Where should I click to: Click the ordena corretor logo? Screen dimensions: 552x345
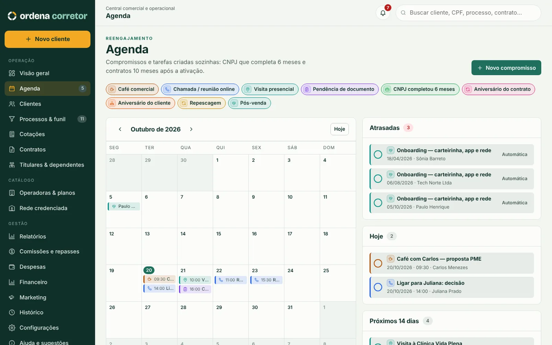48,16
